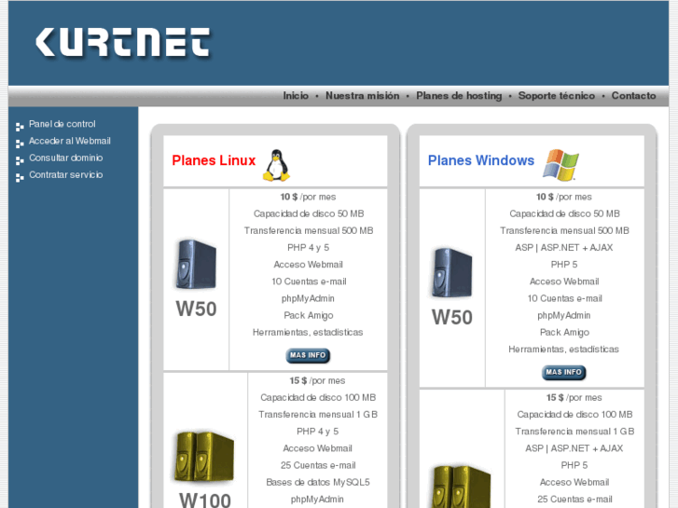Click 'Capacidad de disco 50 MB' in Windows W50
This screenshot has height=508, width=678.
(x=564, y=214)
